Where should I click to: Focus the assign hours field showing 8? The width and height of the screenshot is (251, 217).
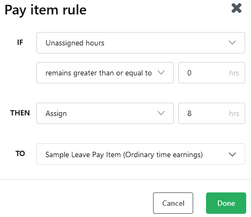coord(211,113)
